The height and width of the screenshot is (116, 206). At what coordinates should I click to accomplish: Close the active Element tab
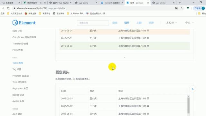[148, 3]
